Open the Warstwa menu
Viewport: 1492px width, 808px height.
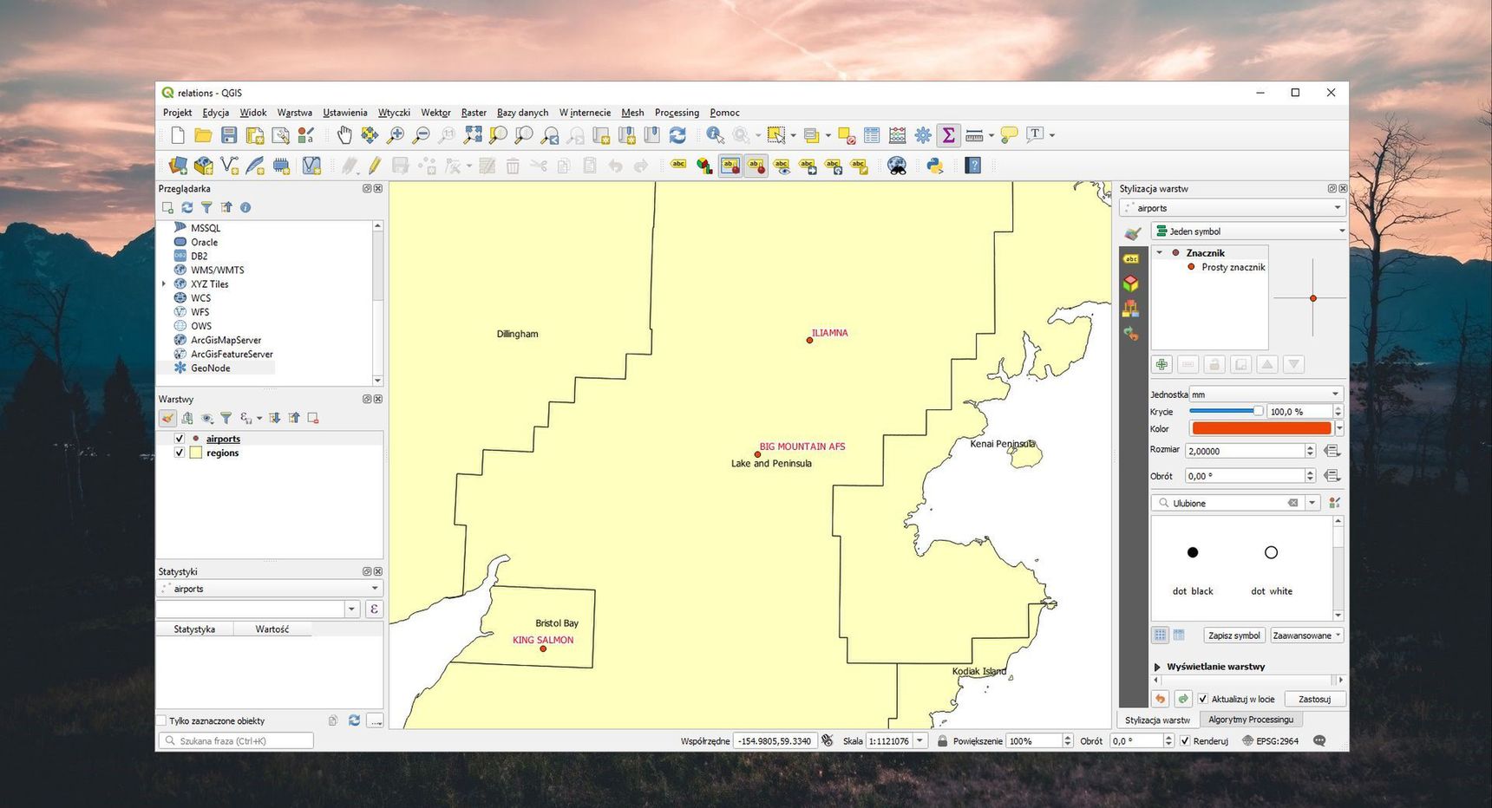pyautogui.click(x=294, y=113)
